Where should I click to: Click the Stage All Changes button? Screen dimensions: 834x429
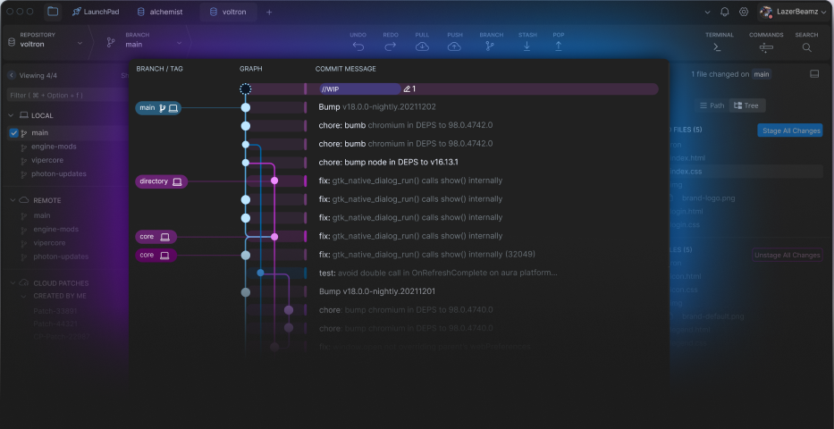(790, 130)
